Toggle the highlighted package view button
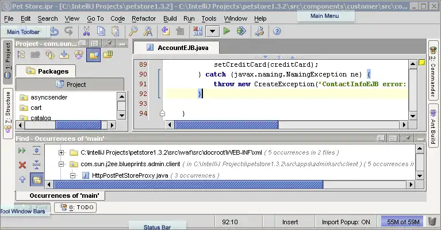This screenshot has height=230, width=441. pos(93,55)
